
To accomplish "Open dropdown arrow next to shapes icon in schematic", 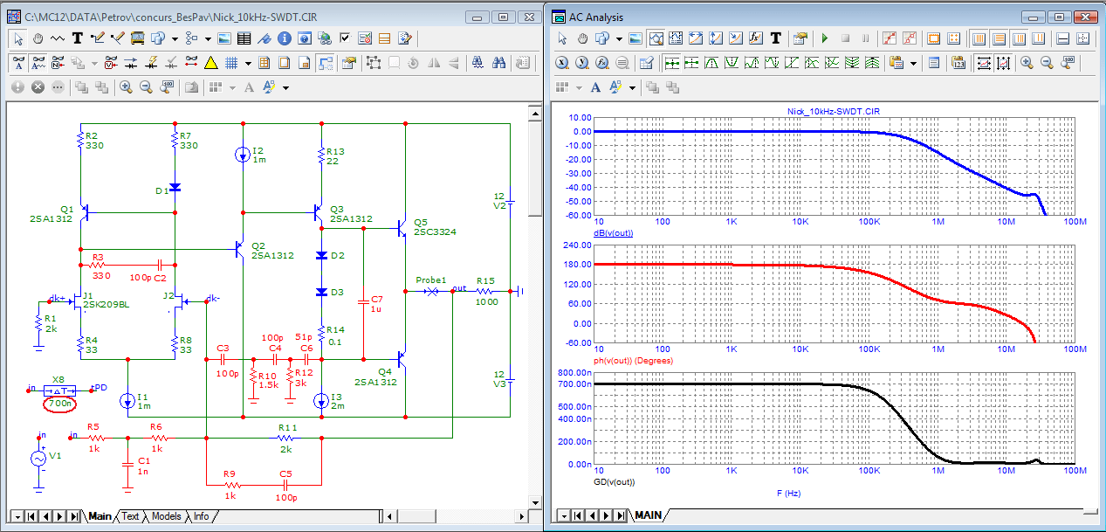I will 175,38.
